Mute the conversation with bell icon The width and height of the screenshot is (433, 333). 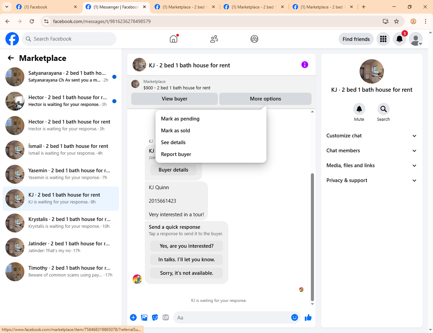pos(359,109)
